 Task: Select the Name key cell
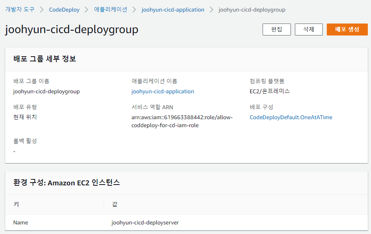coord(21,222)
